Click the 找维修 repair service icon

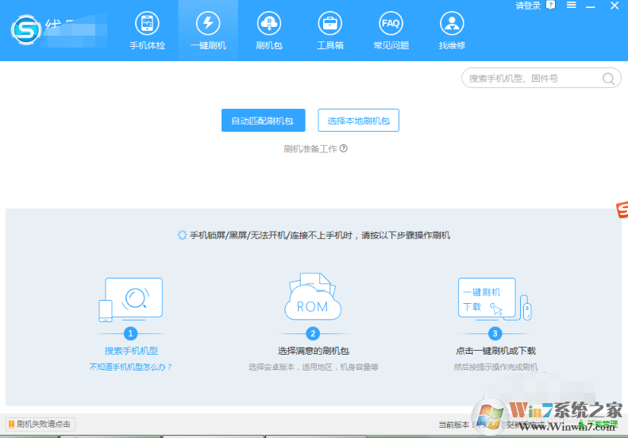coord(452,30)
